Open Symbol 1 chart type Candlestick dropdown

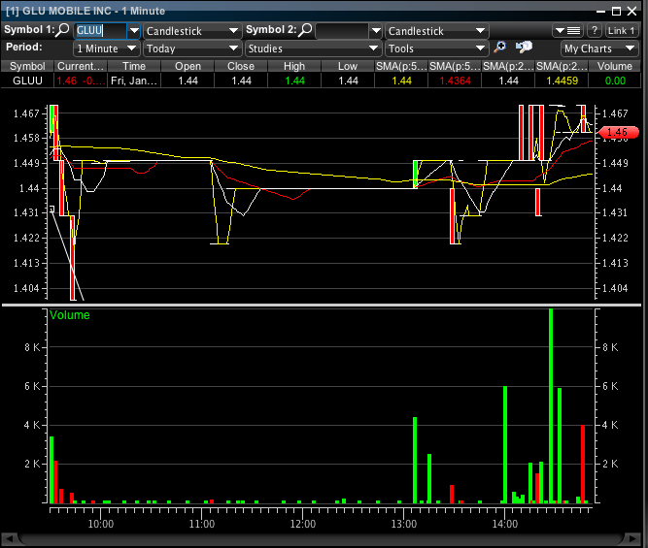click(x=191, y=31)
